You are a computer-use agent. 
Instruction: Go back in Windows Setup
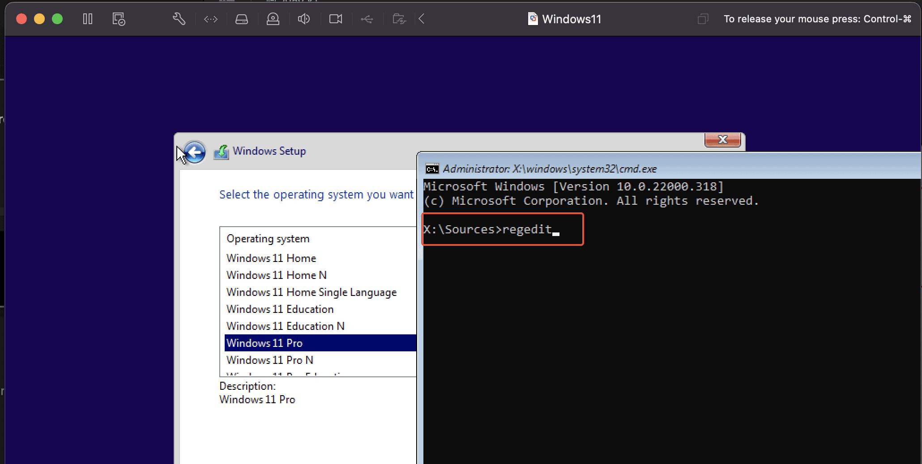(x=195, y=152)
